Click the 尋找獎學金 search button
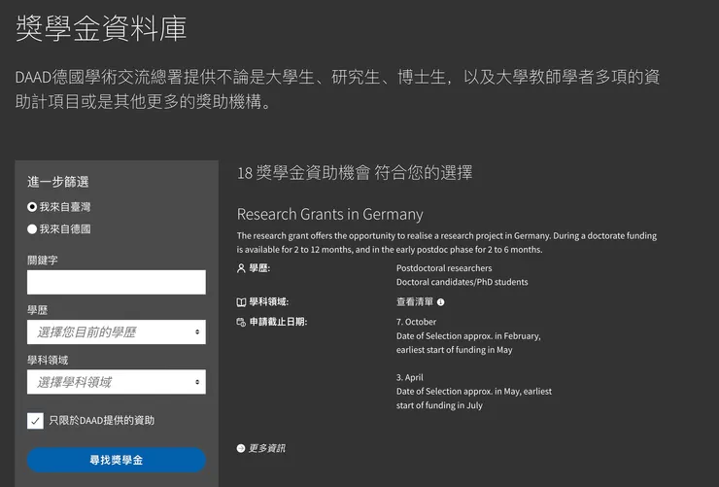 (117, 460)
